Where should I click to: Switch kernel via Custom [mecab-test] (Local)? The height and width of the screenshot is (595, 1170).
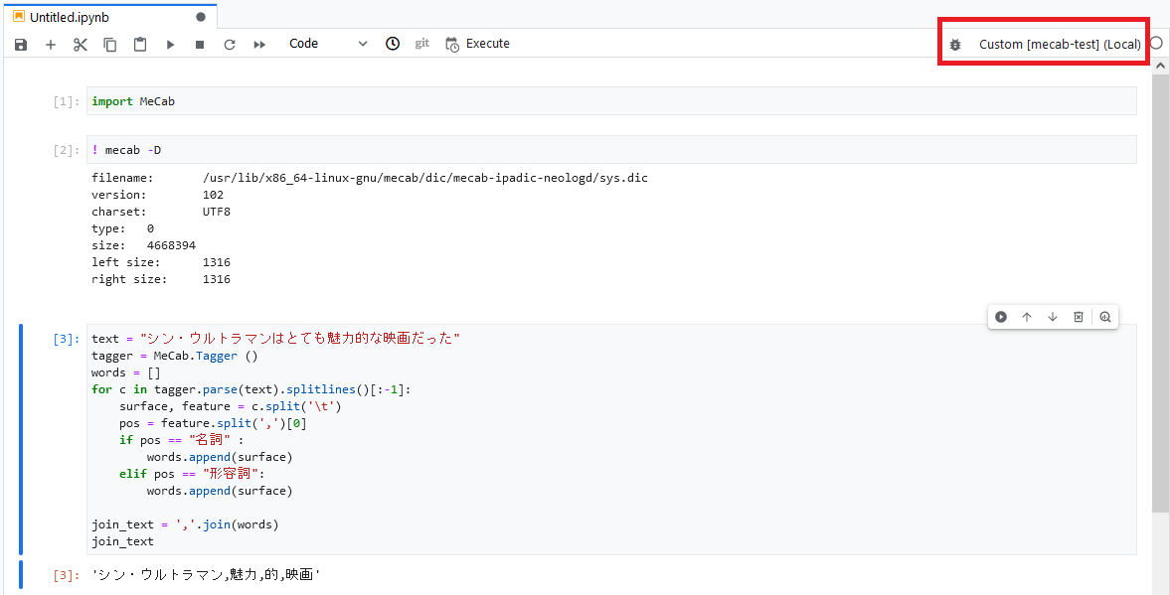[x=1060, y=44]
